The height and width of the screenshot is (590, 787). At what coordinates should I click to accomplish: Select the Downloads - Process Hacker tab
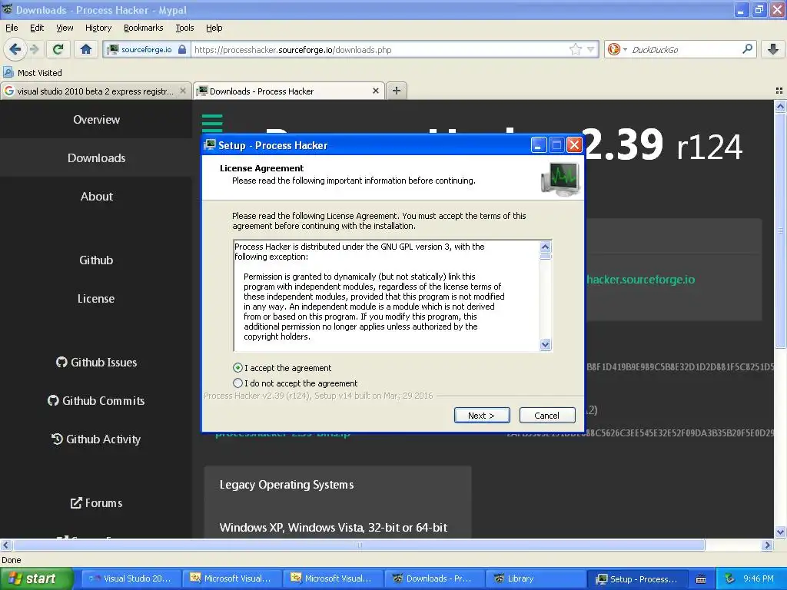(289, 91)
